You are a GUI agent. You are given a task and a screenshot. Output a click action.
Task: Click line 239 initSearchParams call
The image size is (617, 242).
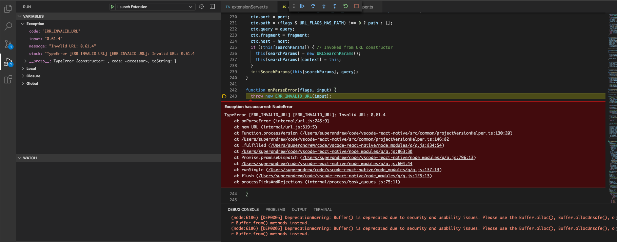click(304, 72)
